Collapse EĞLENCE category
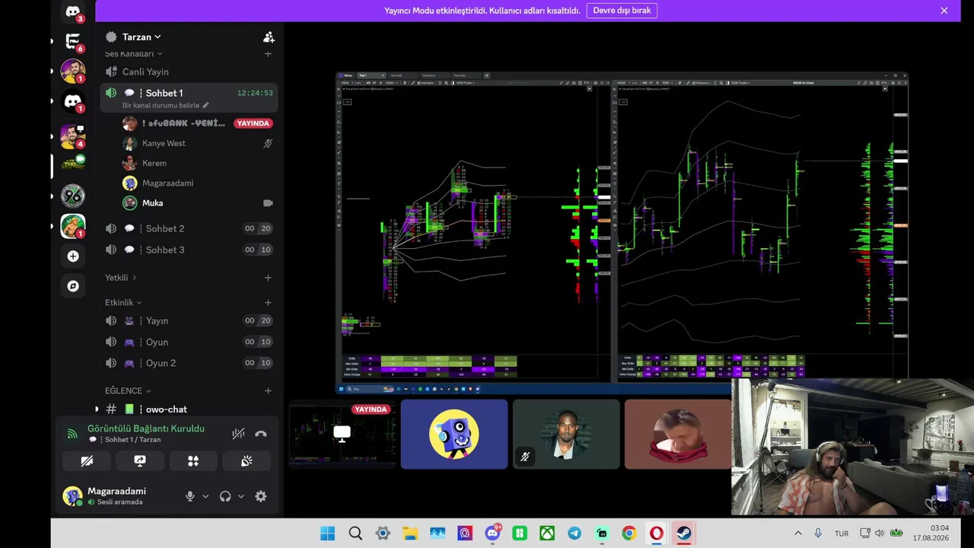974x548 pixels. (129, 390)
